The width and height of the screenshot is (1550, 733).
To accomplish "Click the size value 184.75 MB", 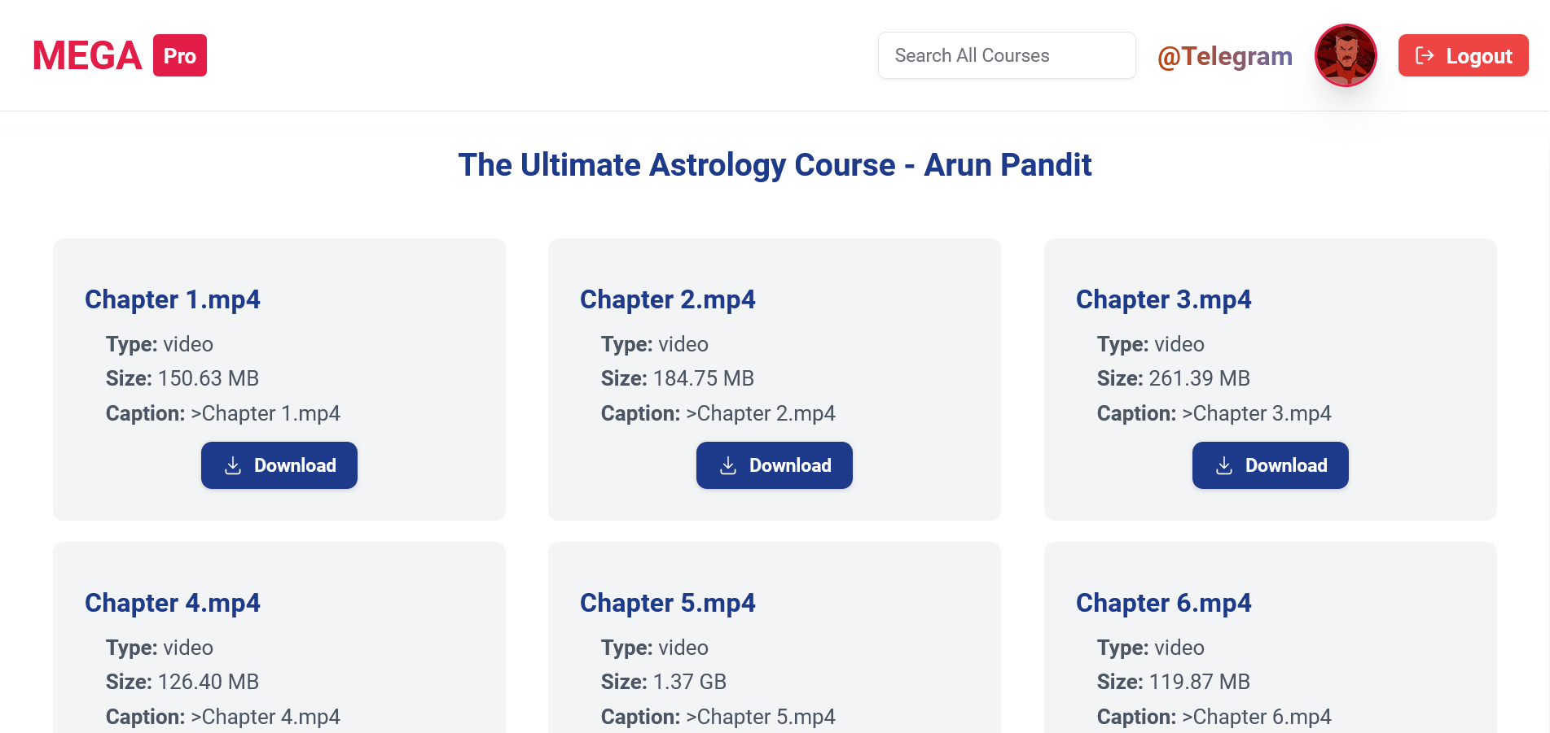I will pyautogui.click(x=704, y=378).
